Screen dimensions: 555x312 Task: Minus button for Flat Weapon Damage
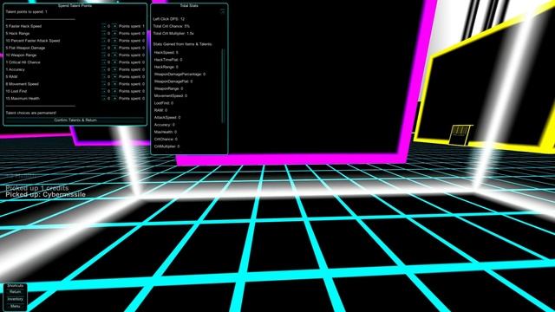pyautogui.click(x=104, y=48)
